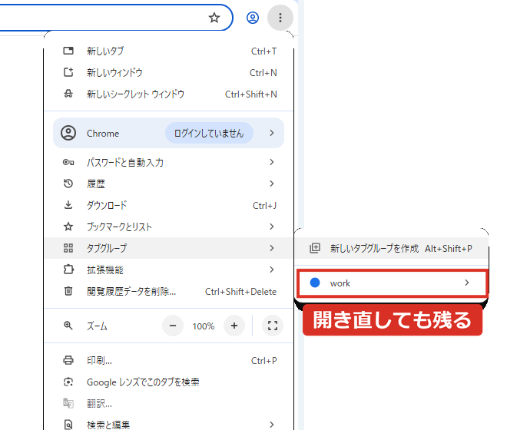Open 新しいシークレット ウィンドウ menu item

click(x=169, y=94)
